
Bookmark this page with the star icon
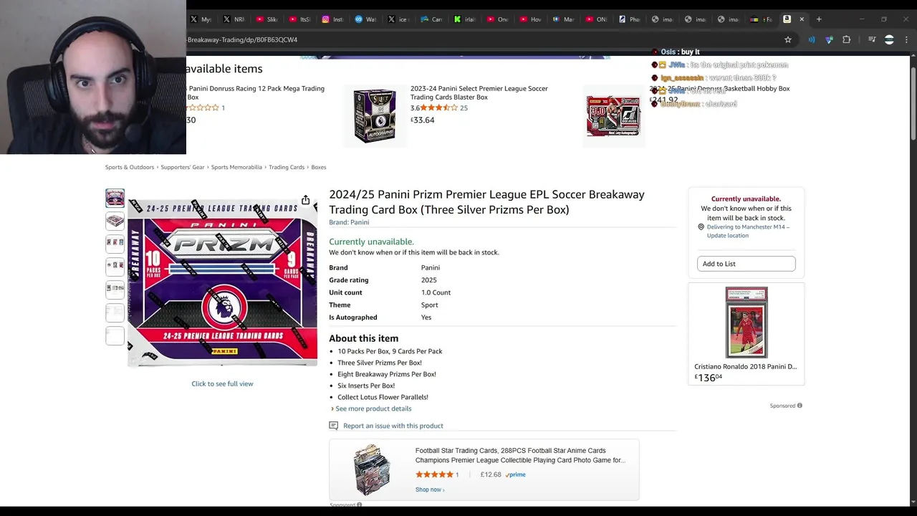(x=788, y=40)
